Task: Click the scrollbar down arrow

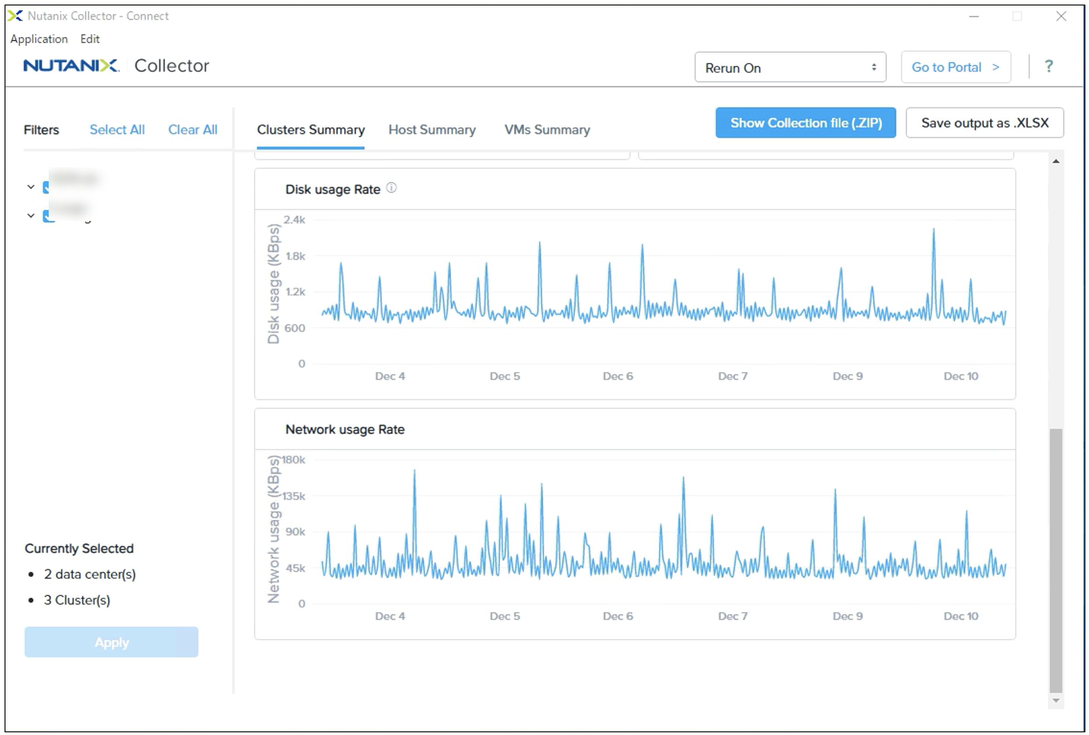Action: pos(1056,701)
